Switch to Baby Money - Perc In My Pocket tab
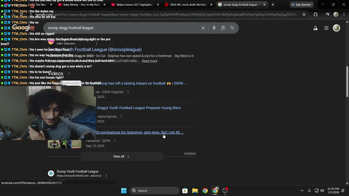Screen dimensions: 349x196 [82, 5]
